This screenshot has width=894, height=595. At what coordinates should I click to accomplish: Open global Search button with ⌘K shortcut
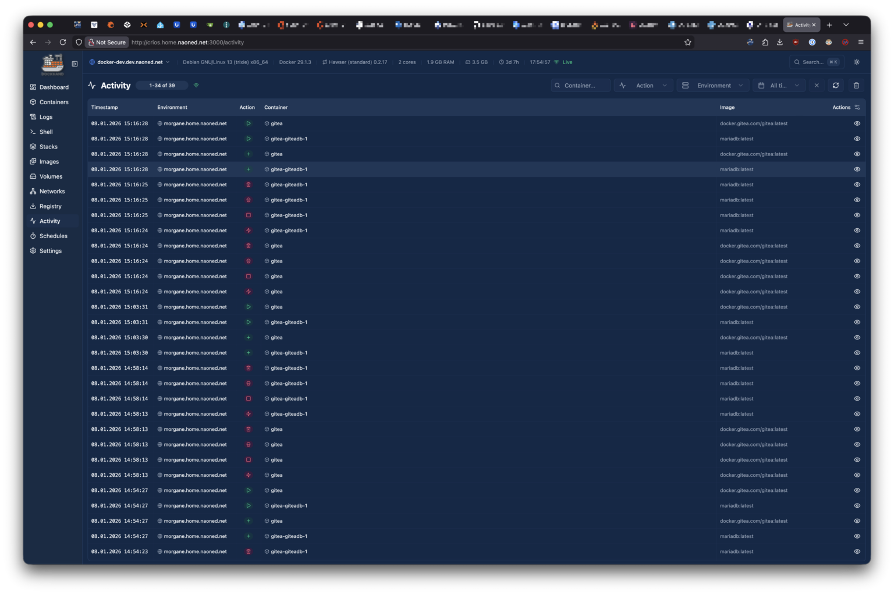[817, 62]
